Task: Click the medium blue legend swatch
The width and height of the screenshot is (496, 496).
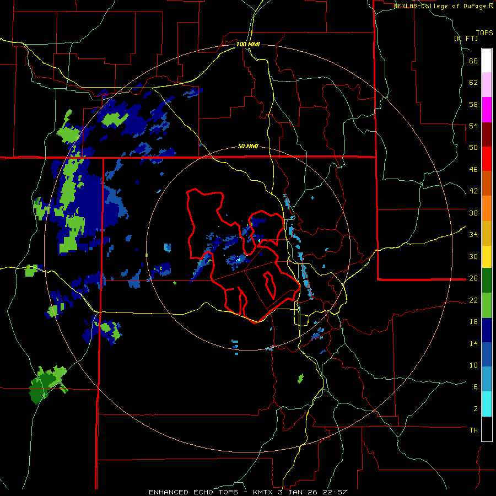Action: coord(487,355)
